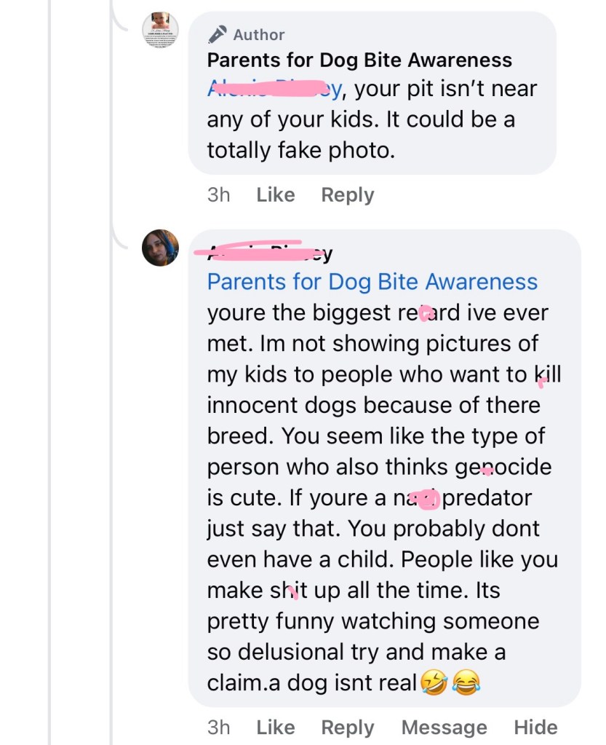Reply to the 'totally fake photo' comment
The height and width of the screenshot is (745, 606).
click(348, 195)
